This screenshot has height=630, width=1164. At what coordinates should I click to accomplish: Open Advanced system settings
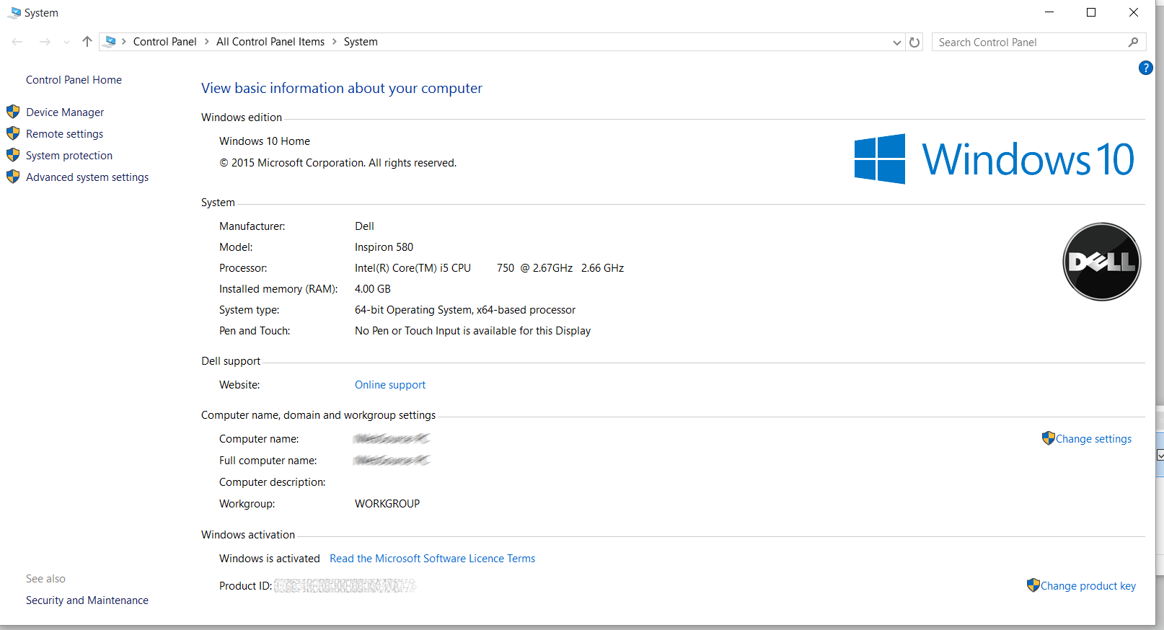[87, 177]
